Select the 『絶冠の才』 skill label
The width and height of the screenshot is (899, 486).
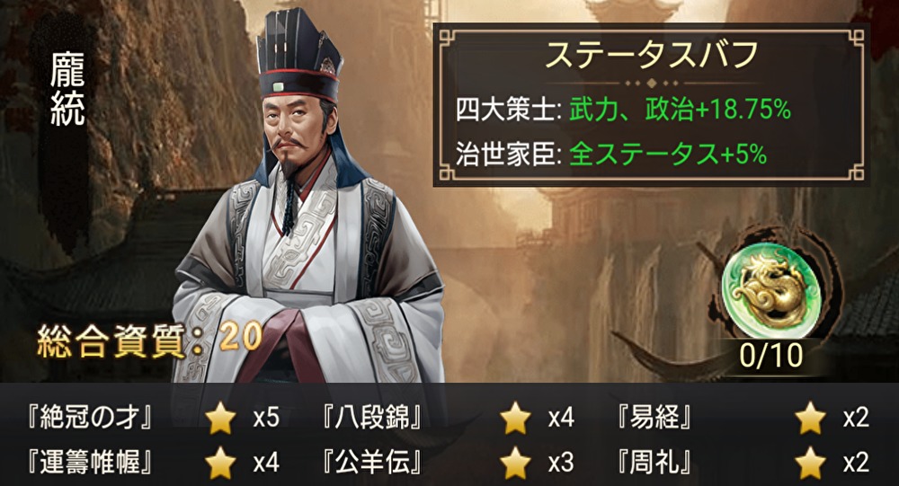90,418
